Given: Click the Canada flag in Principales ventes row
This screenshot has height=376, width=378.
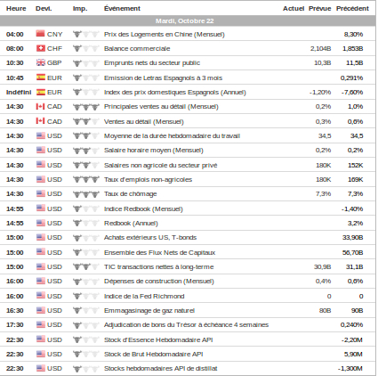Looking at the screenshot, I should pyautogui.click(x=41, y=106).
